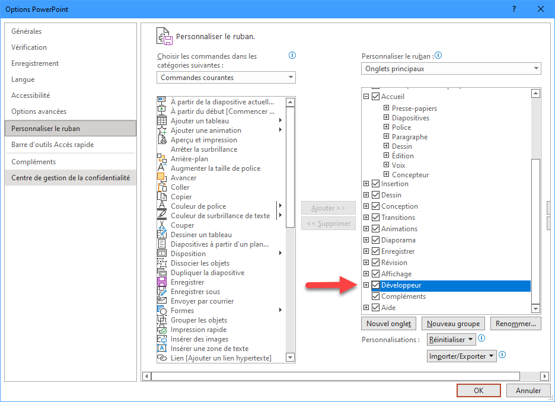Open the Options avancées category
This screenshot has width=555, height=402.
tap(71, 111)
